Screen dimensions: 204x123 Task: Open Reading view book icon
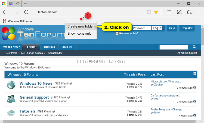tap(149, 12)
